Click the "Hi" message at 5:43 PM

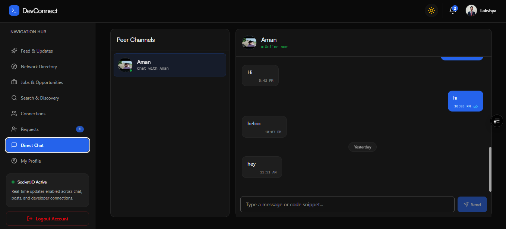(x=260, y=75)
